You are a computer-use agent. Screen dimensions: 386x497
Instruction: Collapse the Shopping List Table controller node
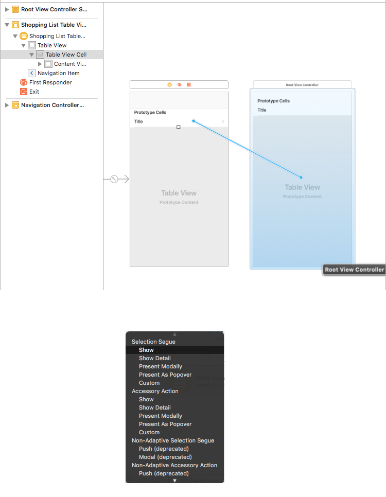[x=15, y=36]
